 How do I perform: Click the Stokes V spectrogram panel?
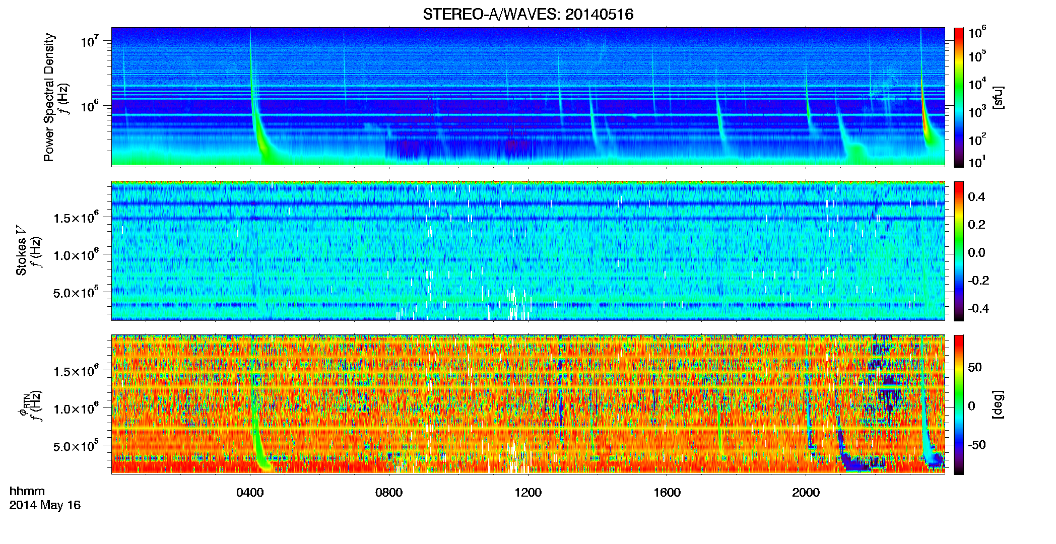point(528,251)
